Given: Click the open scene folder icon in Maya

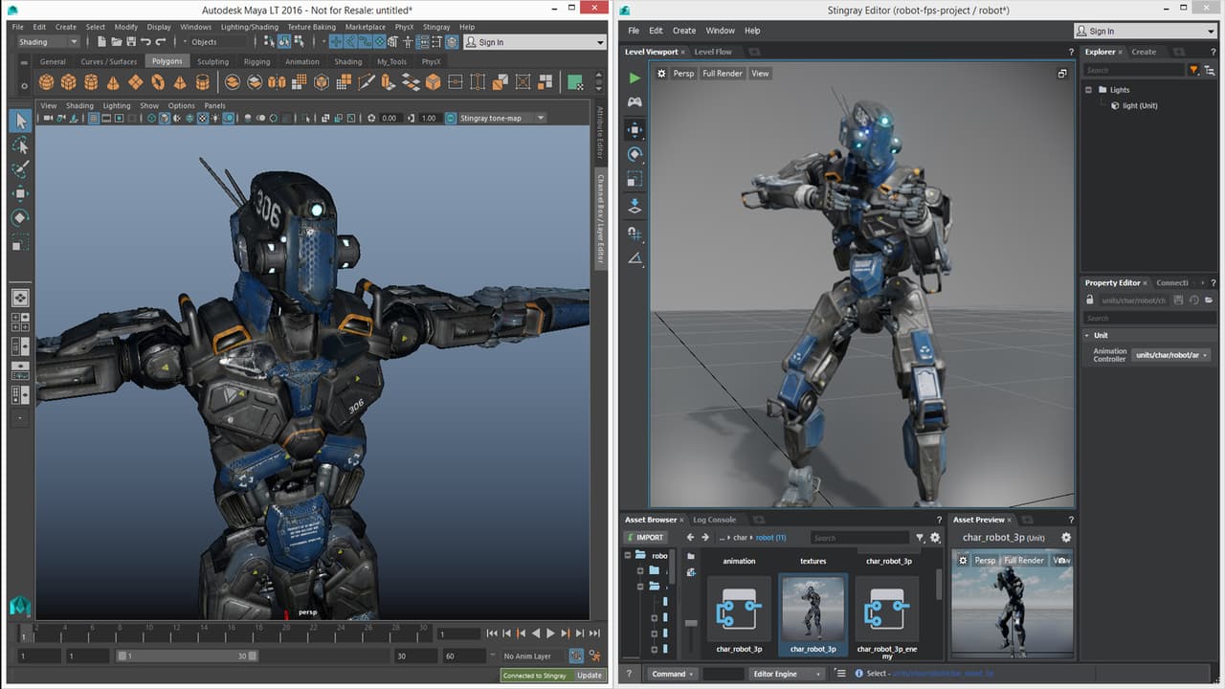Looking at the screenshot, I should pyautogui.click(x=115, y=42).
